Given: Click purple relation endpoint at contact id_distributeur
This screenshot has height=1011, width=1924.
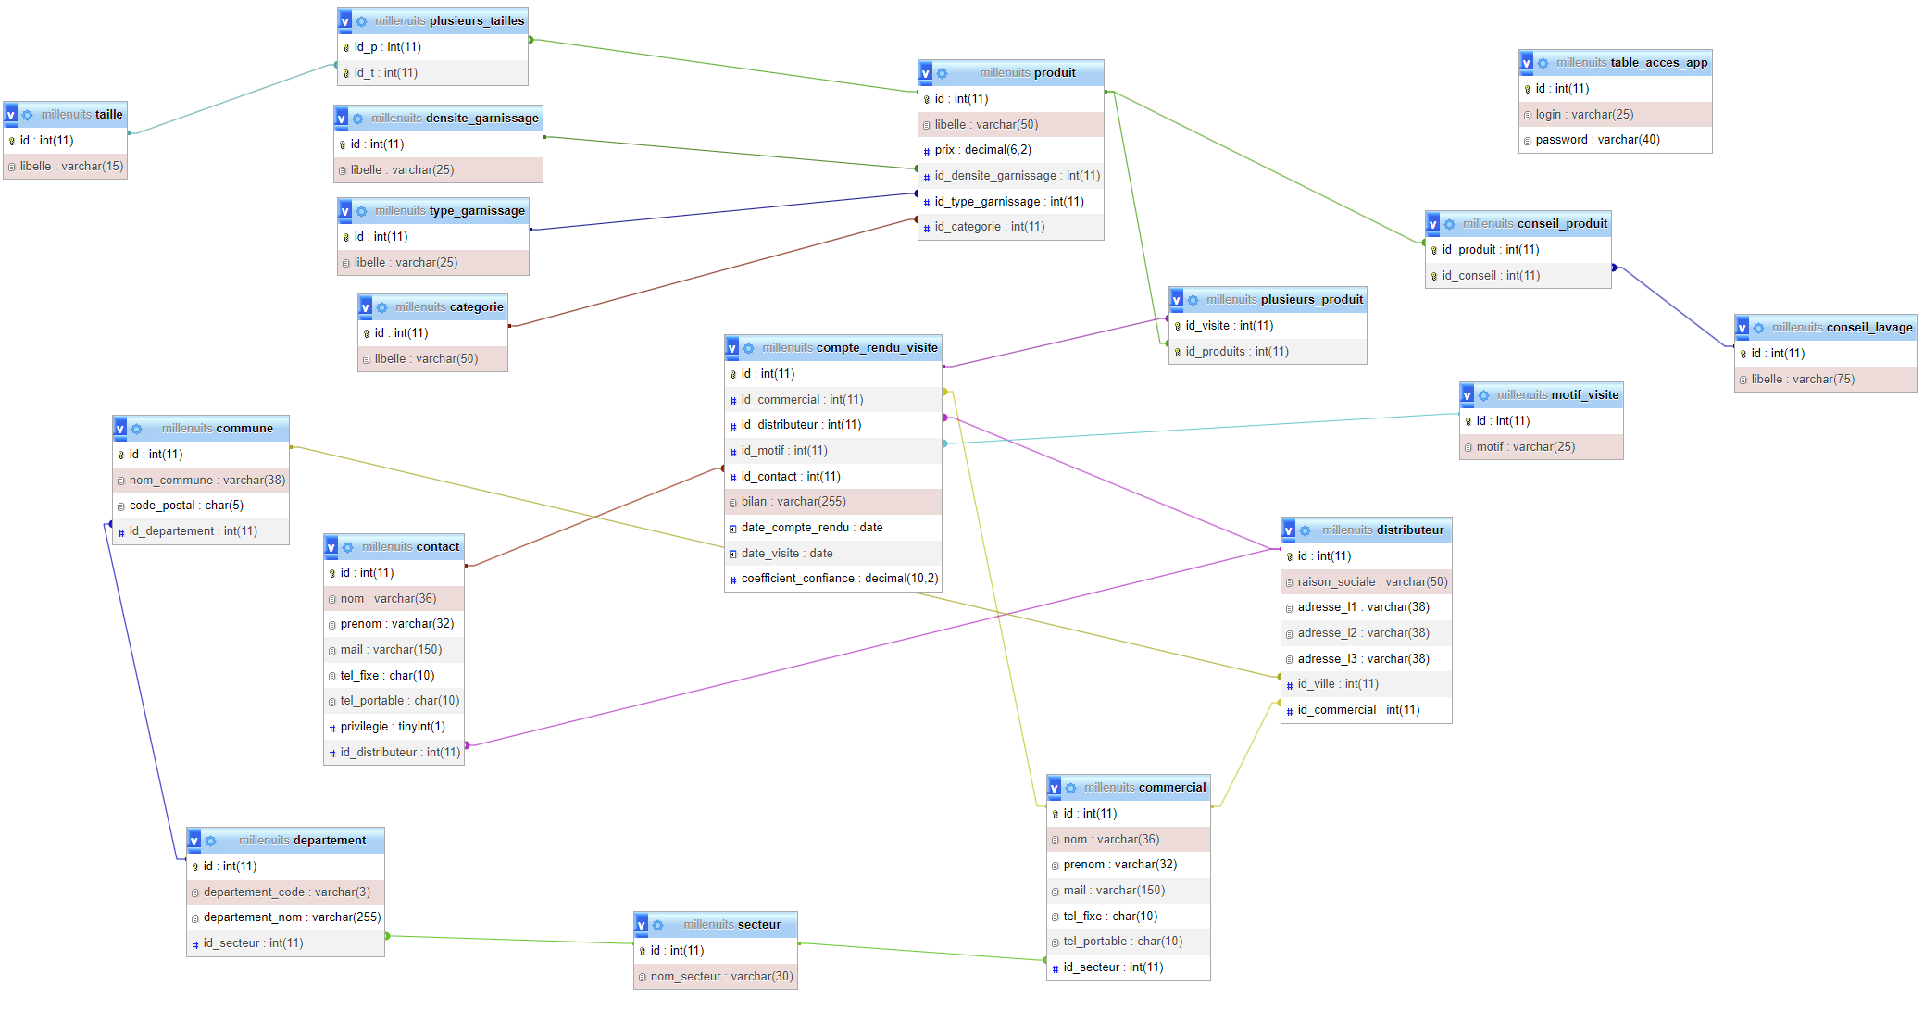Looking at the screenshot, I should point(467,745).
